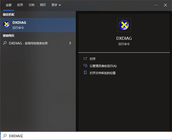Screen dimensions: 172x140
Task: Click the search box magnifier icon
Action: tap(5, 136)
